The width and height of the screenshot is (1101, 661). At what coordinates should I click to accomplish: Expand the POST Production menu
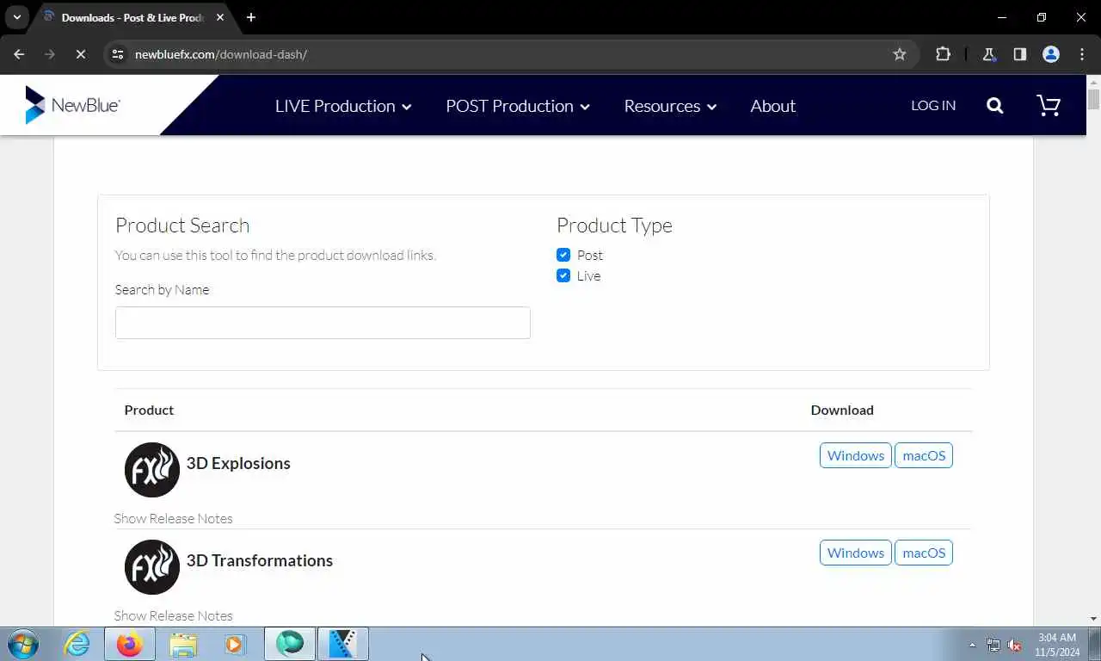point(518,106)
